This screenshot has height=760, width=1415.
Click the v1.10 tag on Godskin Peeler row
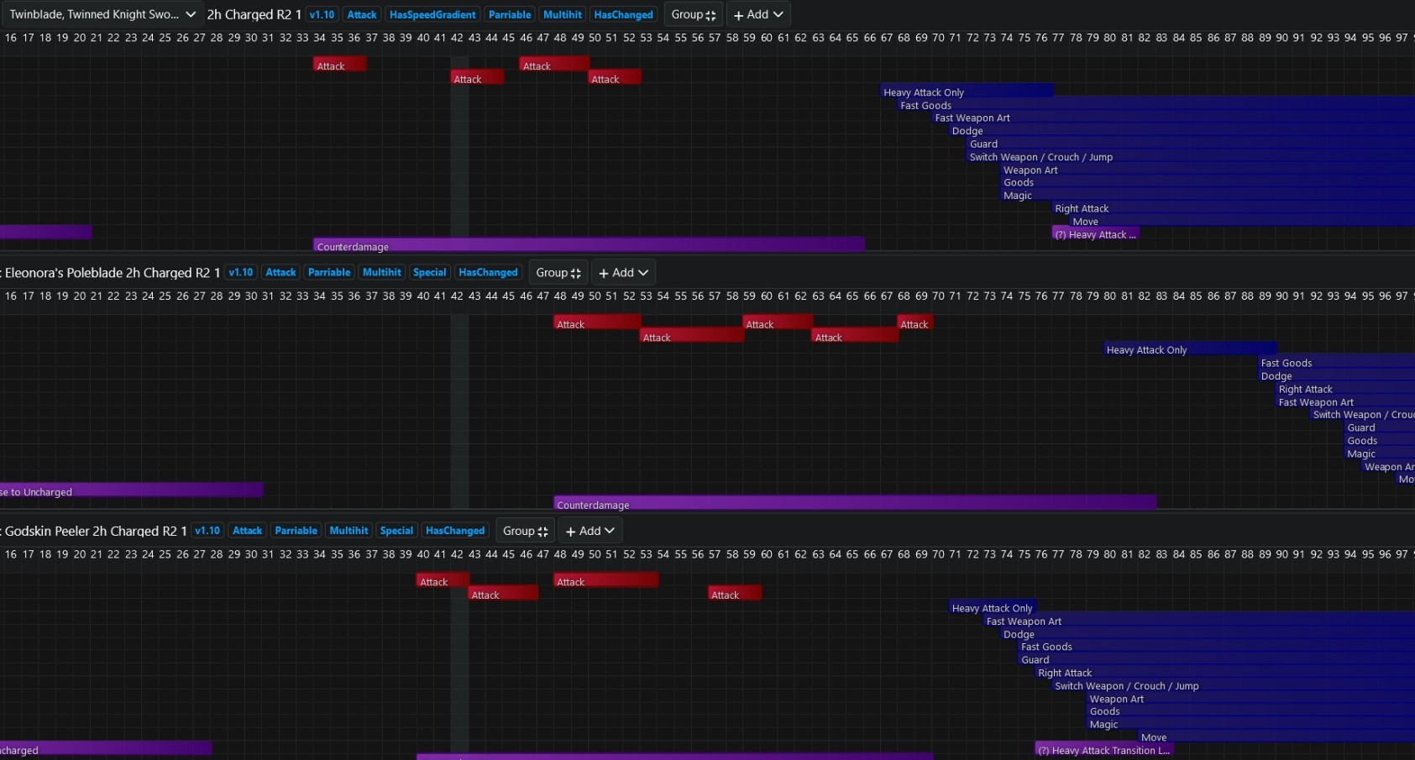pyautogui.click(x=207, y=531)
